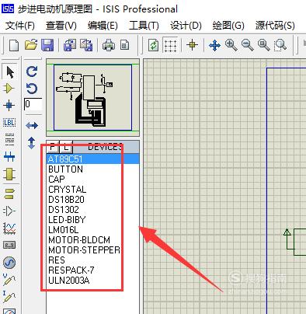Click the Zoom In magnifier icon
The height and width of the screenshot is (314, 306).
pyautogui.click(x=231, y=45)
